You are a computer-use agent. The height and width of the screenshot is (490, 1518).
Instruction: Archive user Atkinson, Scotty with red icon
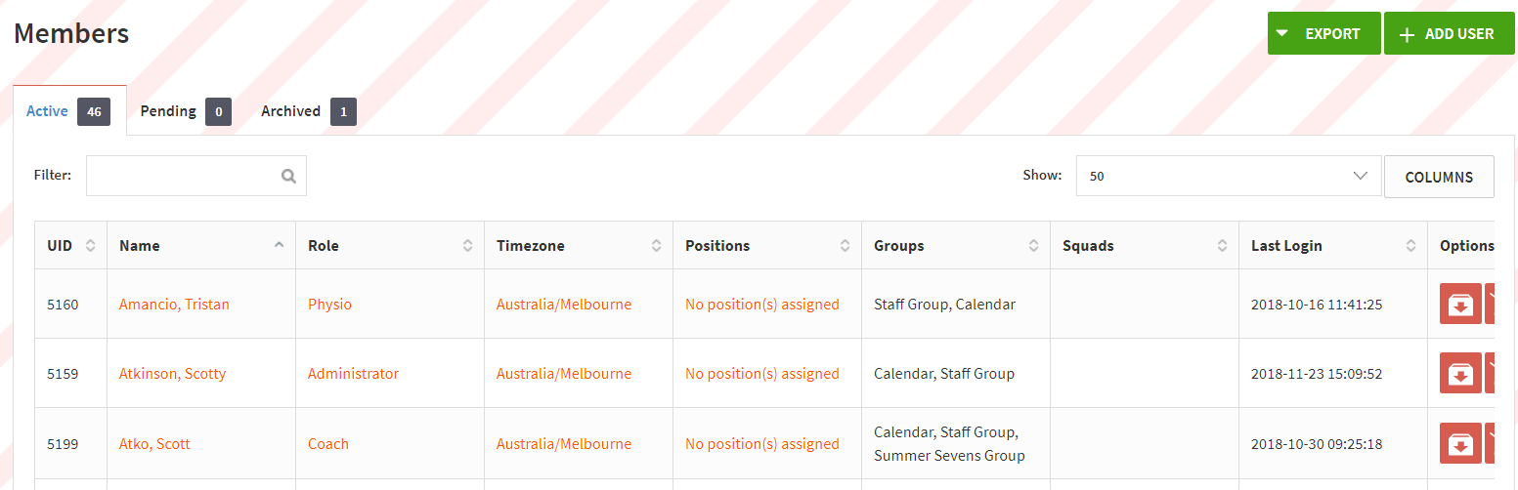click(1460, 373)
